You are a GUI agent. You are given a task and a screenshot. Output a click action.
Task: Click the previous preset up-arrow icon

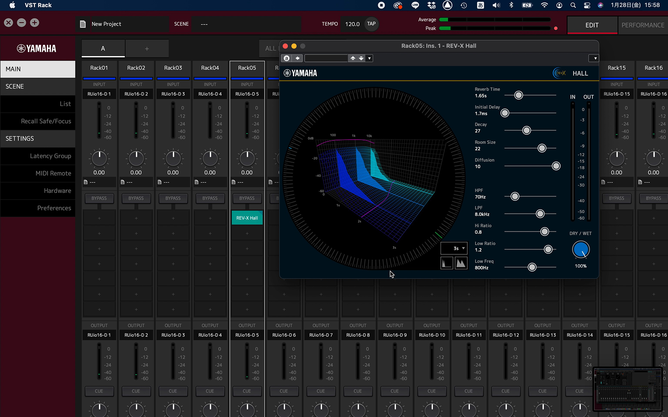[353, 58]
